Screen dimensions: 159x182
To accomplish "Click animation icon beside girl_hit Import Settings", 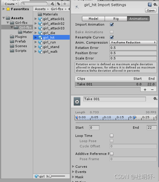I will click(77, 7).
